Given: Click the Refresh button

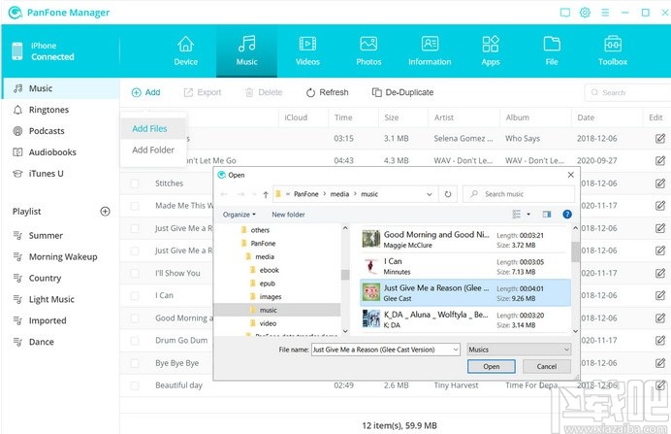Looking at the screenshot, I should click(x=328, y=92).
